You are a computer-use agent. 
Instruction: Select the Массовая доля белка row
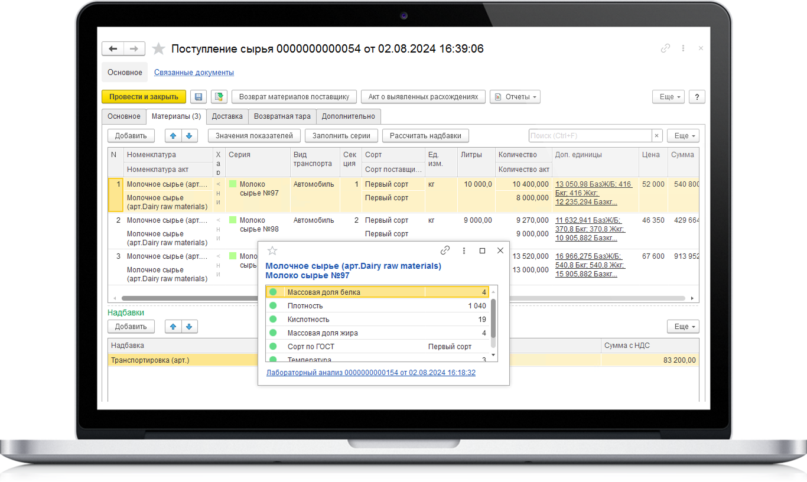click(378, 292)
